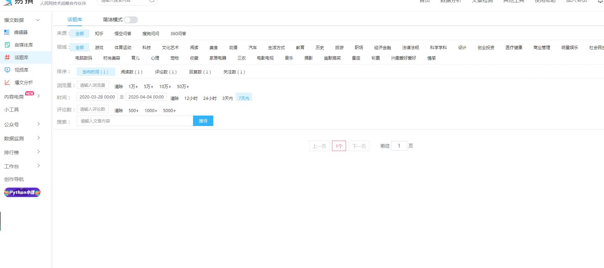Switch to the 话题库 tab
Screen dimensions: 604x268
(75, 19)
